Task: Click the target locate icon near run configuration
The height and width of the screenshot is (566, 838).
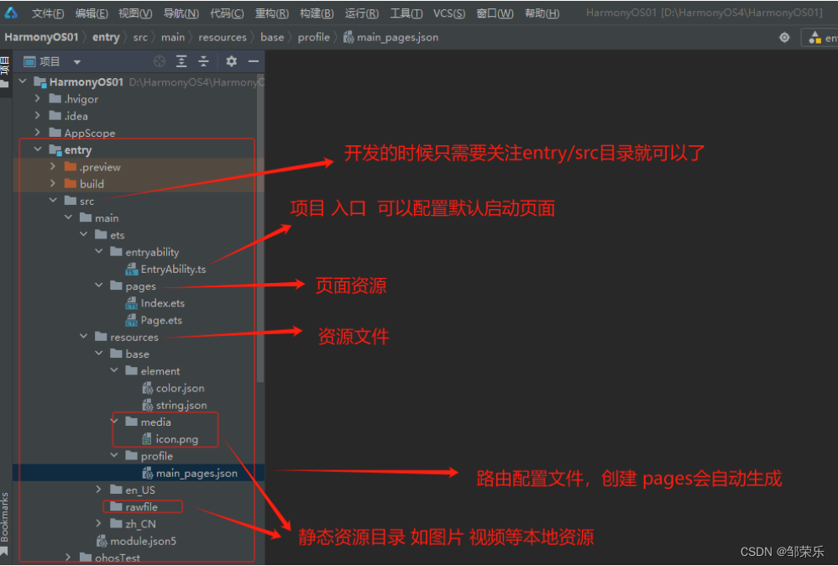Action: coord(784,37)
